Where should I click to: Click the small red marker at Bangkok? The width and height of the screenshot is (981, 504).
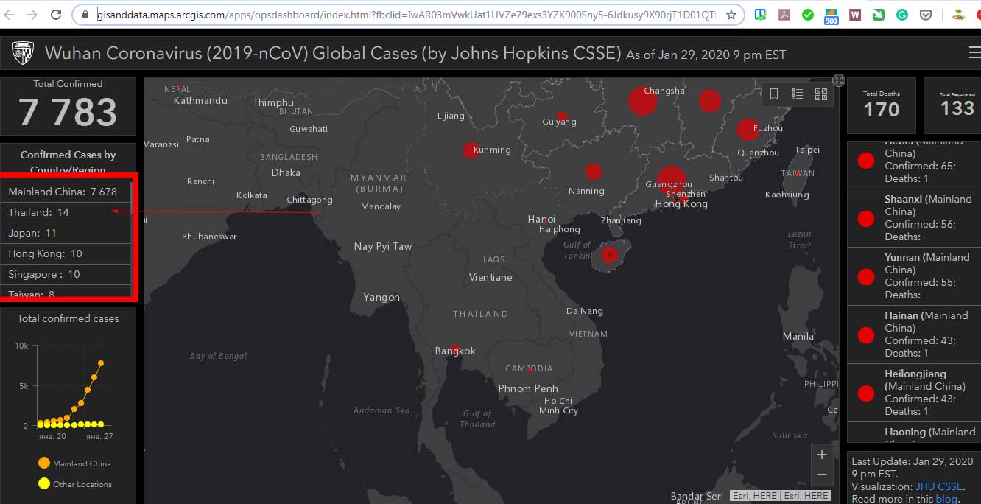(455, 349)
